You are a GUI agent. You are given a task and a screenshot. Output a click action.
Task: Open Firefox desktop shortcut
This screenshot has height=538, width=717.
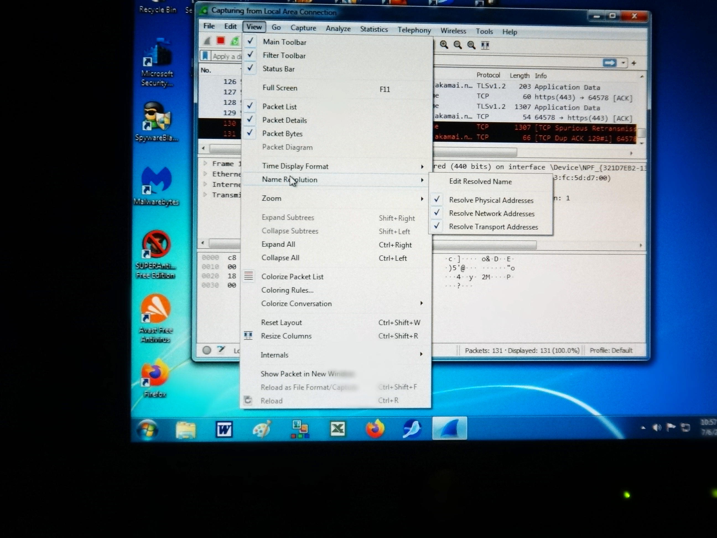click(x=155, y=378)
